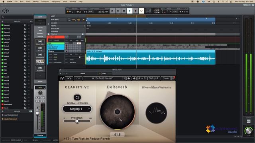255x143 pixels.
Task: Open the first insert plugin slot
Action: pyautogui.click(x=40, y=43)
